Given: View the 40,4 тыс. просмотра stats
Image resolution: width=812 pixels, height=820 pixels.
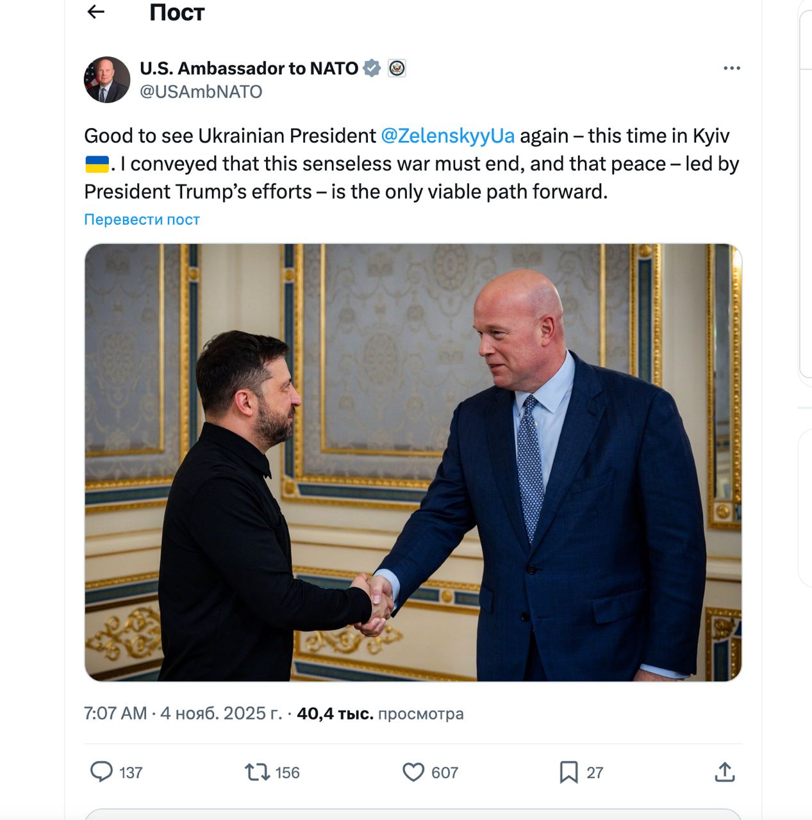Looking at the screenshot, I should (x=380, y=714).
